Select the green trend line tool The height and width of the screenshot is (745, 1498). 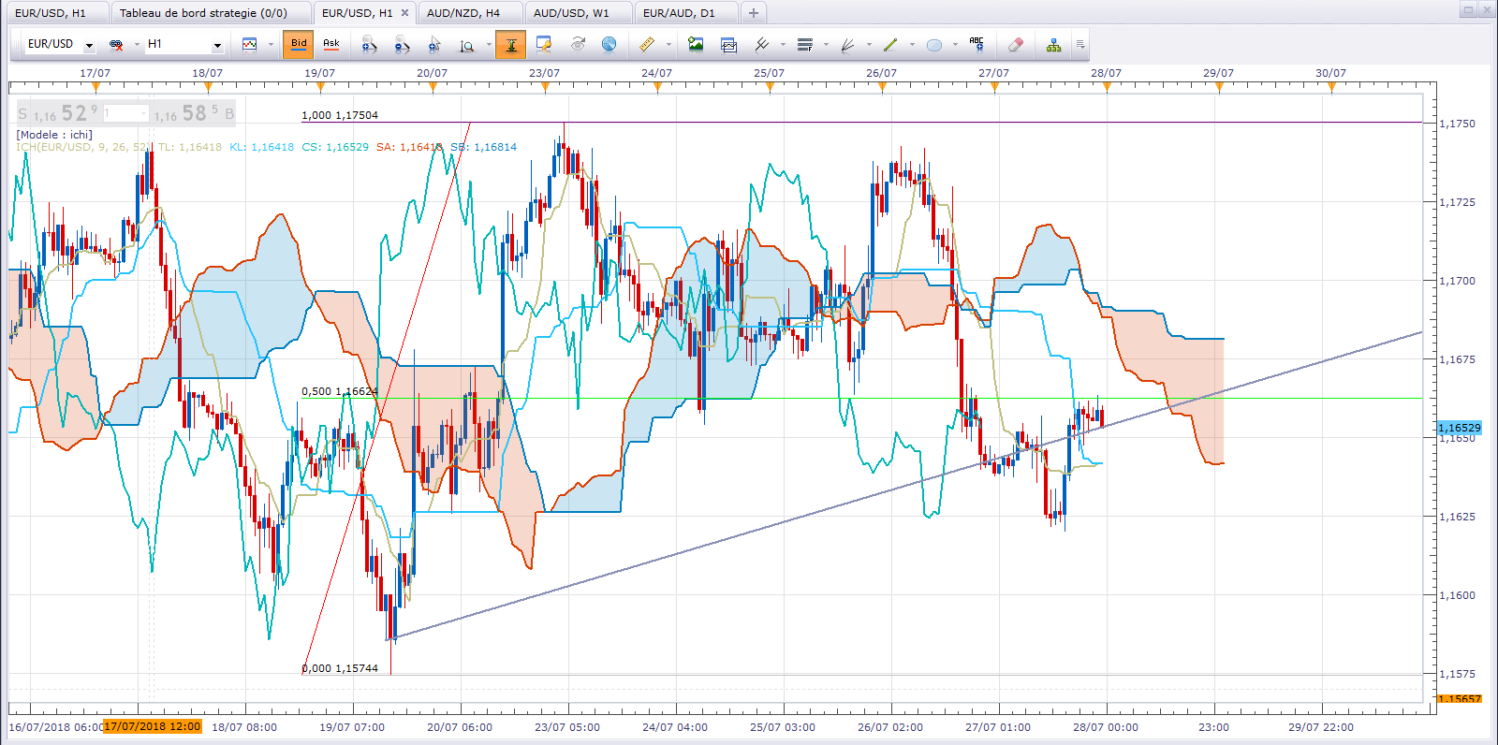click(890, 44)
